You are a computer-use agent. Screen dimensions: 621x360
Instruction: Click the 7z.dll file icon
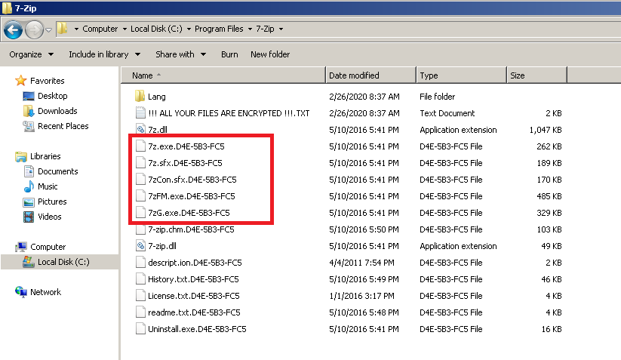click(140, 130)
